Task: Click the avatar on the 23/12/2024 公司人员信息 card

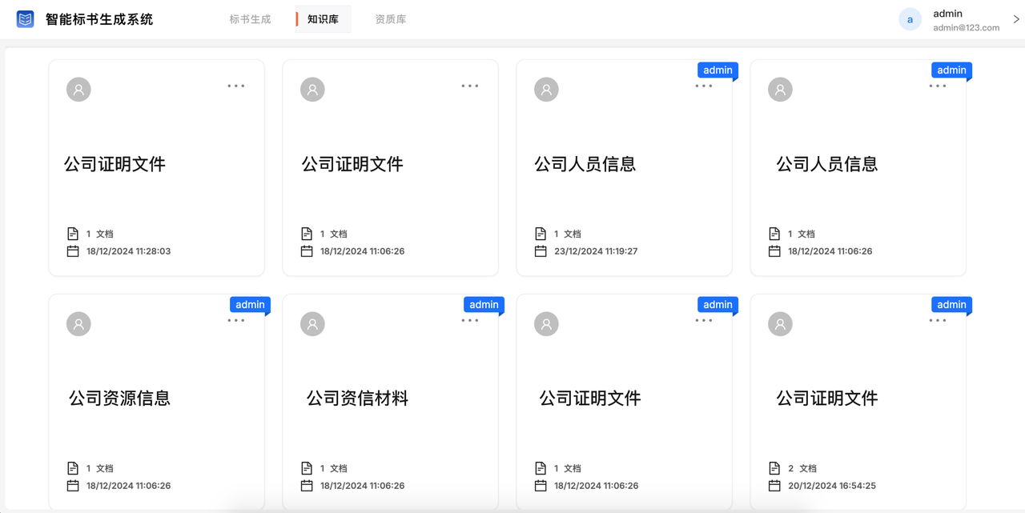Action: pyautogui.click(x=546, y=90)
